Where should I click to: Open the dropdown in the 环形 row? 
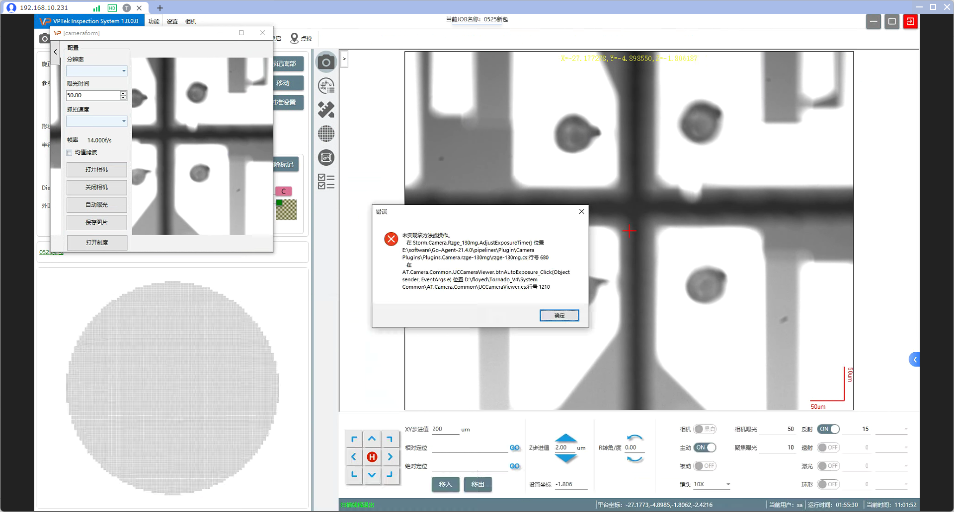pyautogui.click(x=891, y=484)
